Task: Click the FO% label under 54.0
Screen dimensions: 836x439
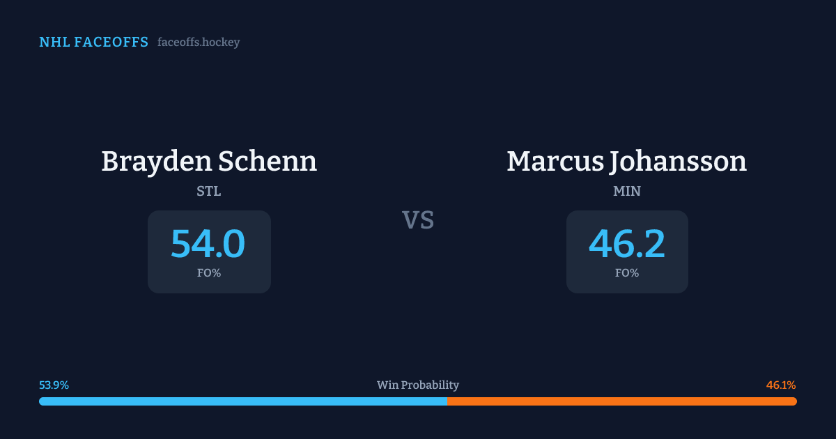Action: click(x=209, y=273)
